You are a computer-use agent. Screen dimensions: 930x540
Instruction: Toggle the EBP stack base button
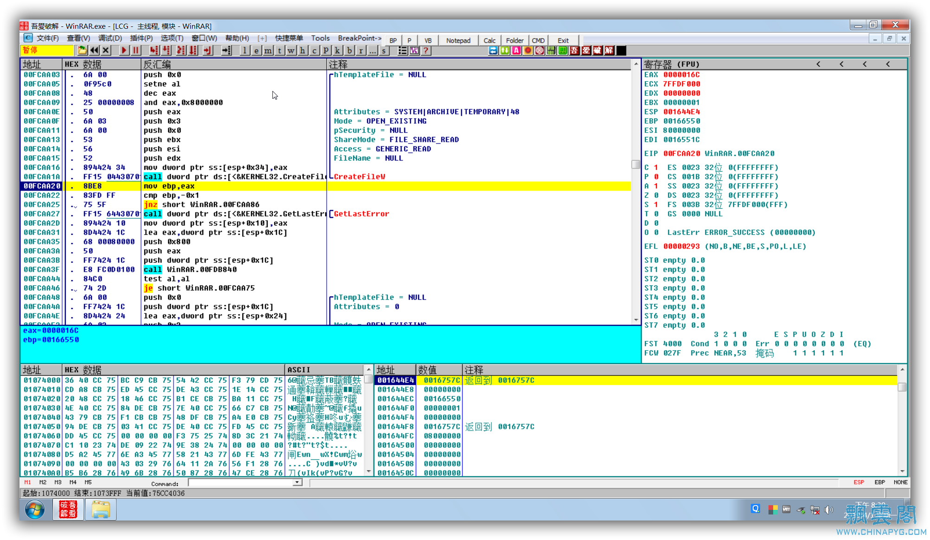[879, 482]
